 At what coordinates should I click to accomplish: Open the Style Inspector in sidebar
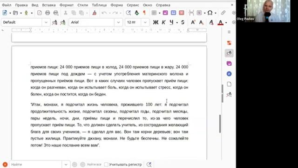pos(229,94)
